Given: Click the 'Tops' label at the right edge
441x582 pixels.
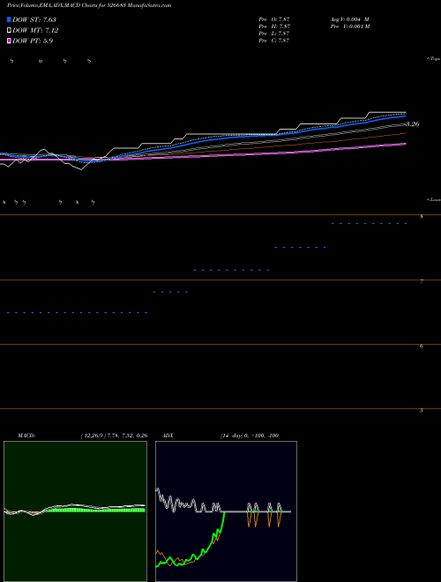Looking at the screenshot, I should [434, 59].
